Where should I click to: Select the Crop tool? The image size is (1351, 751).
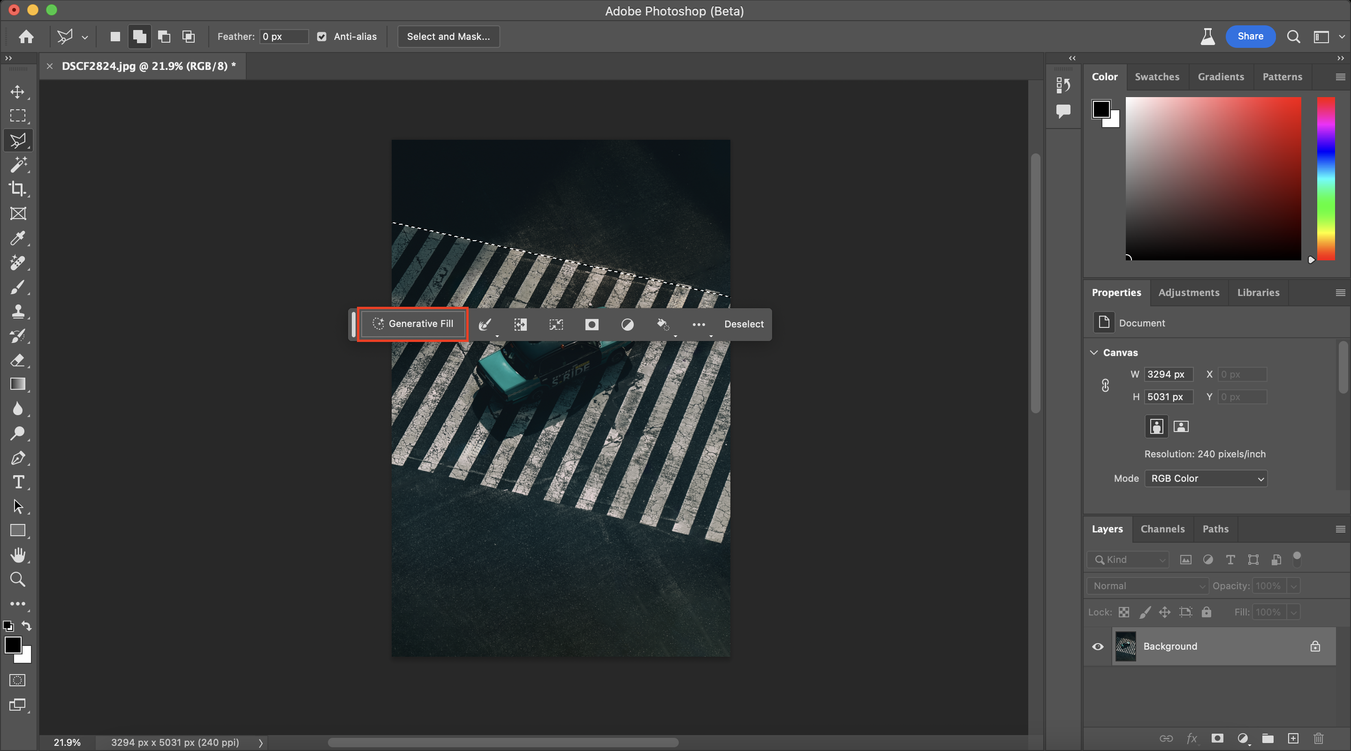(17, 189)
